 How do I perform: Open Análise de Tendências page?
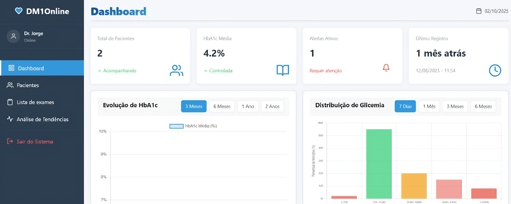[42, 119]
